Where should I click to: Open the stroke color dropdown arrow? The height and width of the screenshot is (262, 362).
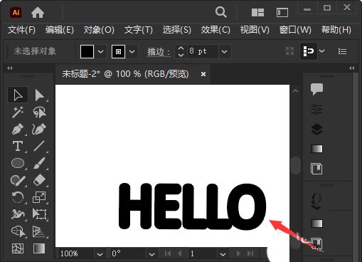click(132, 51)
